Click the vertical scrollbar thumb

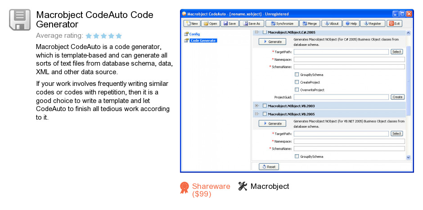pyautogui.click(x=408, y=81)
